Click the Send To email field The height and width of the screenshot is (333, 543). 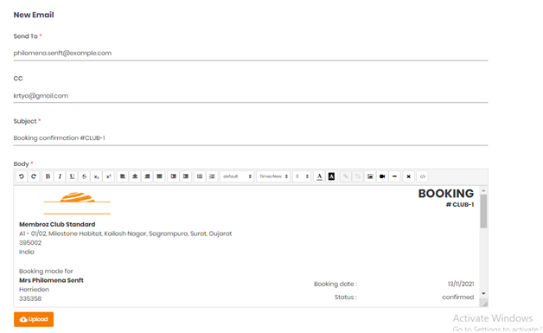[251, 53]
